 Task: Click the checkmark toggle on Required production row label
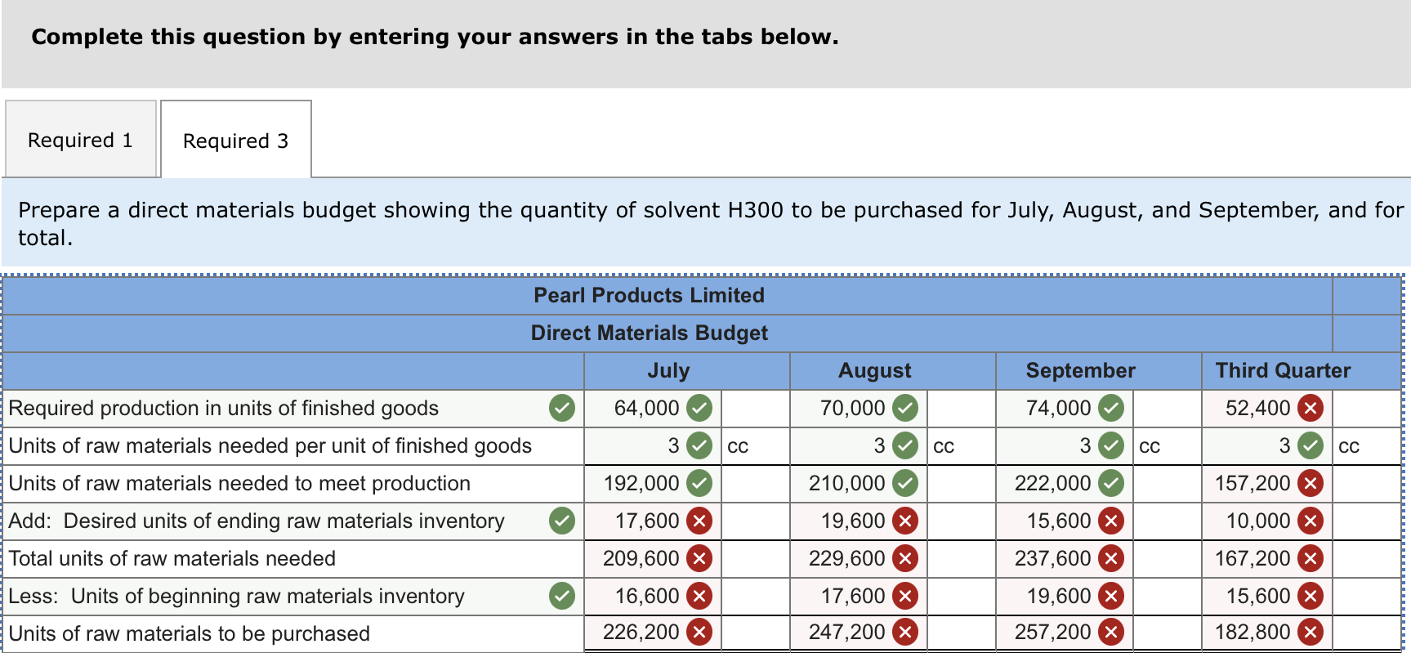561,408
